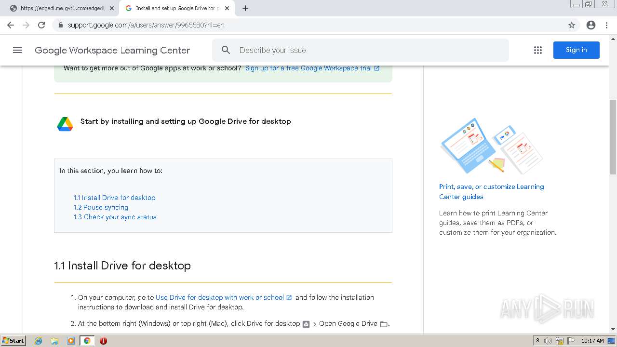Screen dimensions: 617x347
Task: Click the Chrome icon in the taskbar
Action: click(x=87, y=341)
